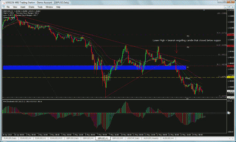Click the 10 May 08:00 time label
Viewport: 236px width, 142px height.
coord(126,134)
